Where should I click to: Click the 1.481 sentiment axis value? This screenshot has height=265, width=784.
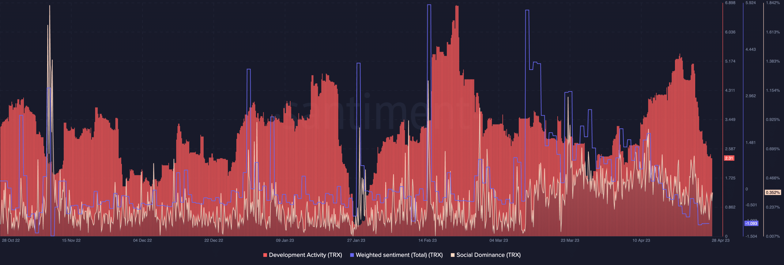[x=751, y=143]
